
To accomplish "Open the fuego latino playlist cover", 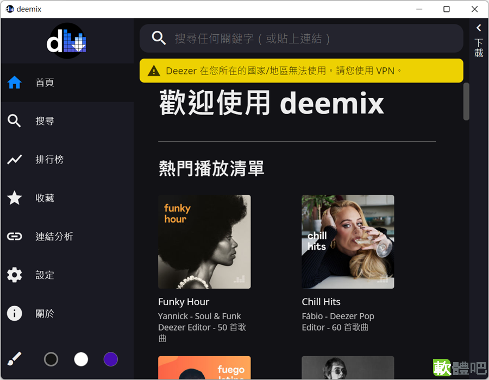I will [204, 368].
